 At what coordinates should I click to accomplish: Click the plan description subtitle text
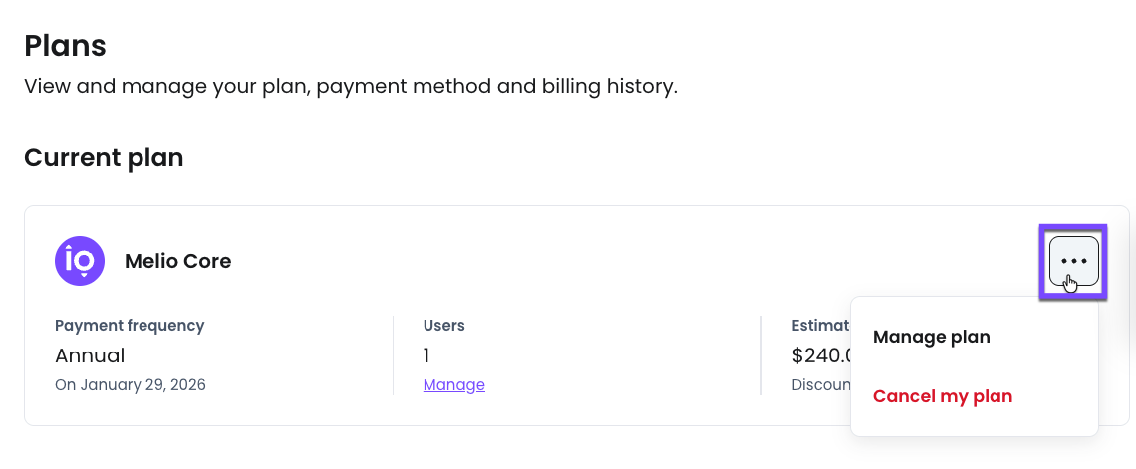[351, 86]
